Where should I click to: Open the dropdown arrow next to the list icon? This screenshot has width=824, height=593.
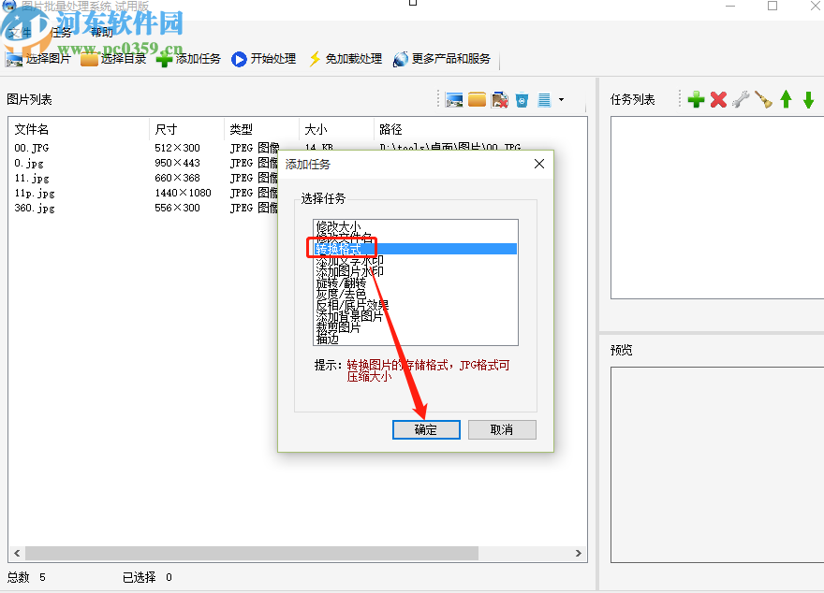click(x=559, y=98)
